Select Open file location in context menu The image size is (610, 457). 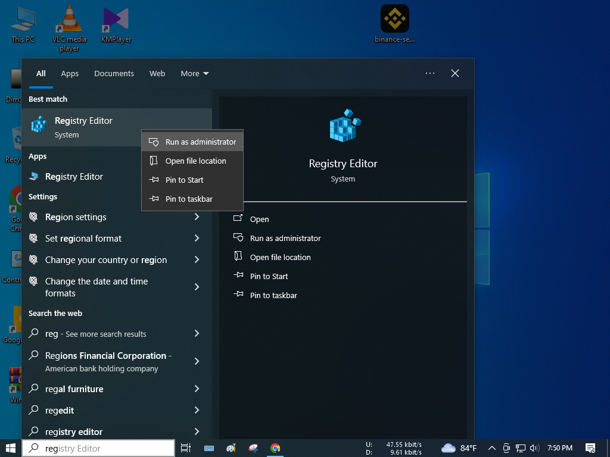(192, 161)
